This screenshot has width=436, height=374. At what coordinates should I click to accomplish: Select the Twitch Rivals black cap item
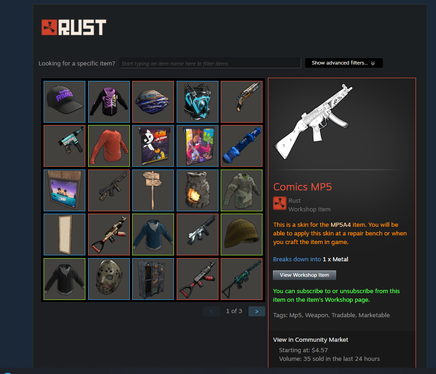coord(64,102)
